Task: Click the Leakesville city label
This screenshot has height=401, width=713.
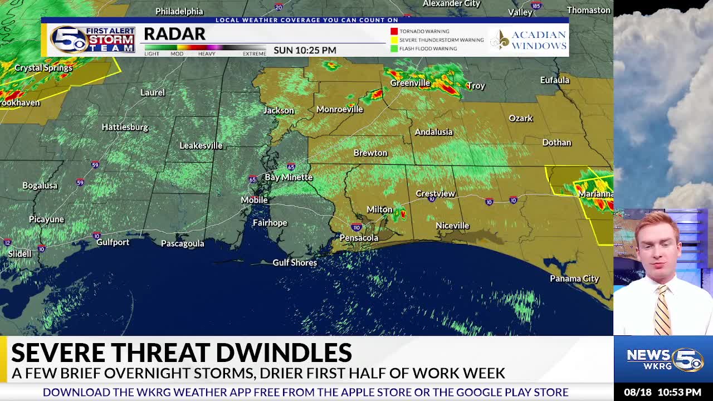Action: click(x=201, y=145)
